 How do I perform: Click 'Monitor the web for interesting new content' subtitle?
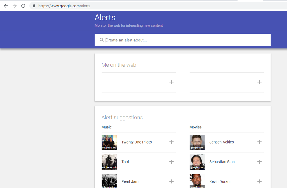point(129,25)
